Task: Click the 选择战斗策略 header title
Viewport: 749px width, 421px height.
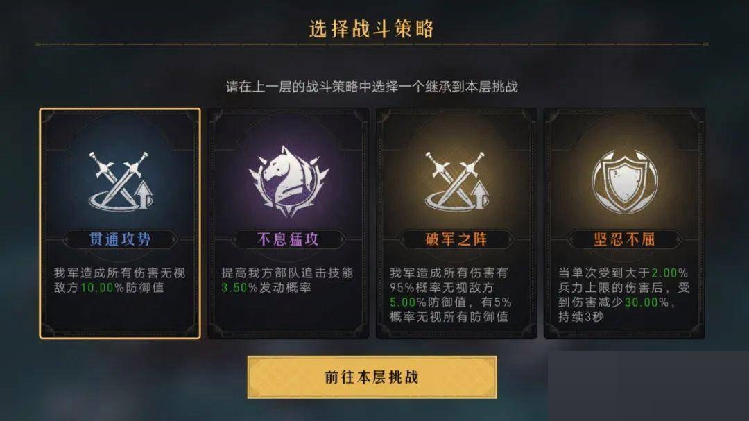Action: point(372,28)
